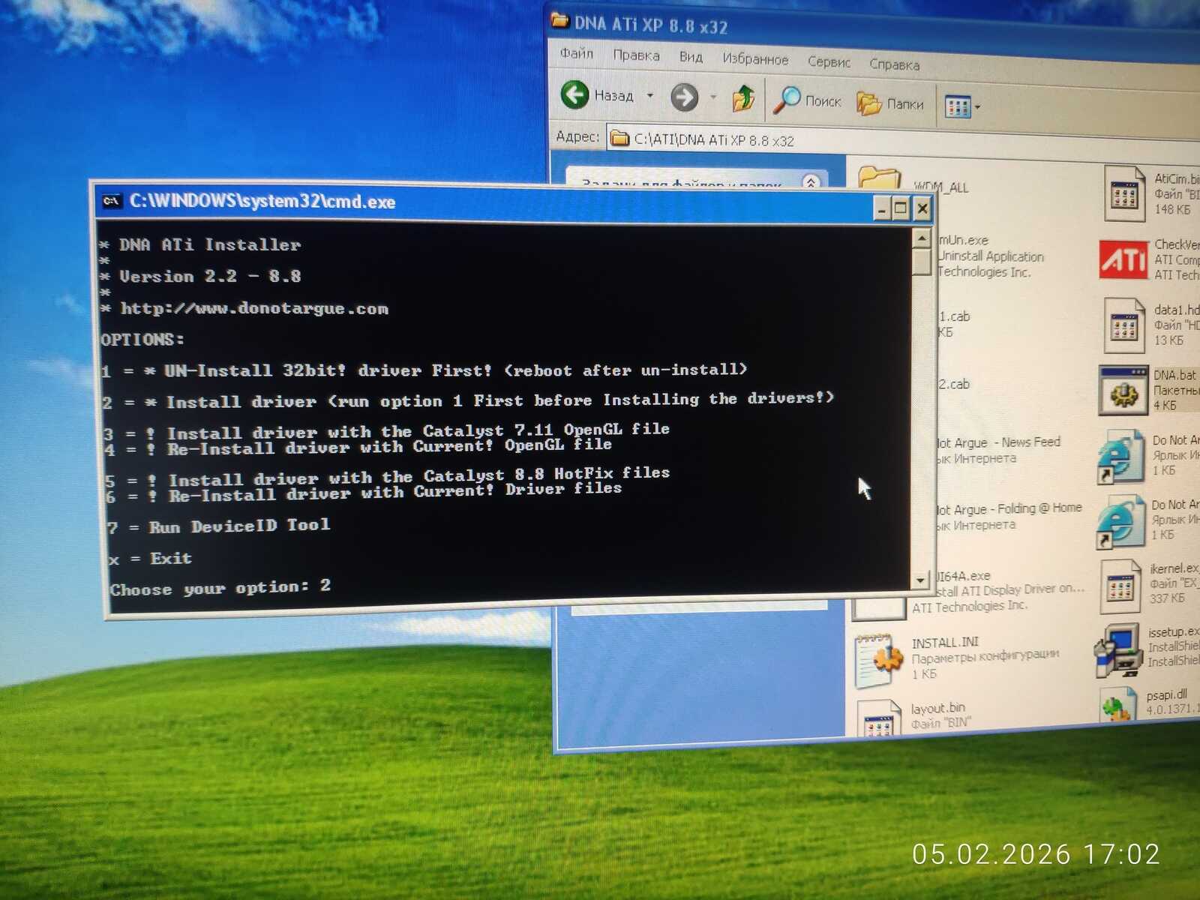This screenshot has width=1200, height=900.
Task: Select the 2.cab file name
Action: coord(954,384)
